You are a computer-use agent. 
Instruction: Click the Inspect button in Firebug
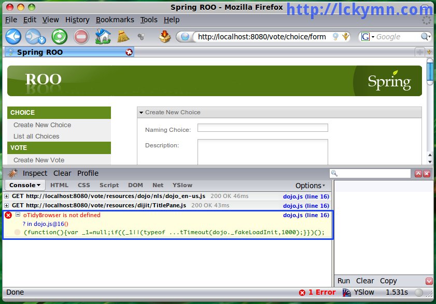pyautogui.click(x=35, y=173)
